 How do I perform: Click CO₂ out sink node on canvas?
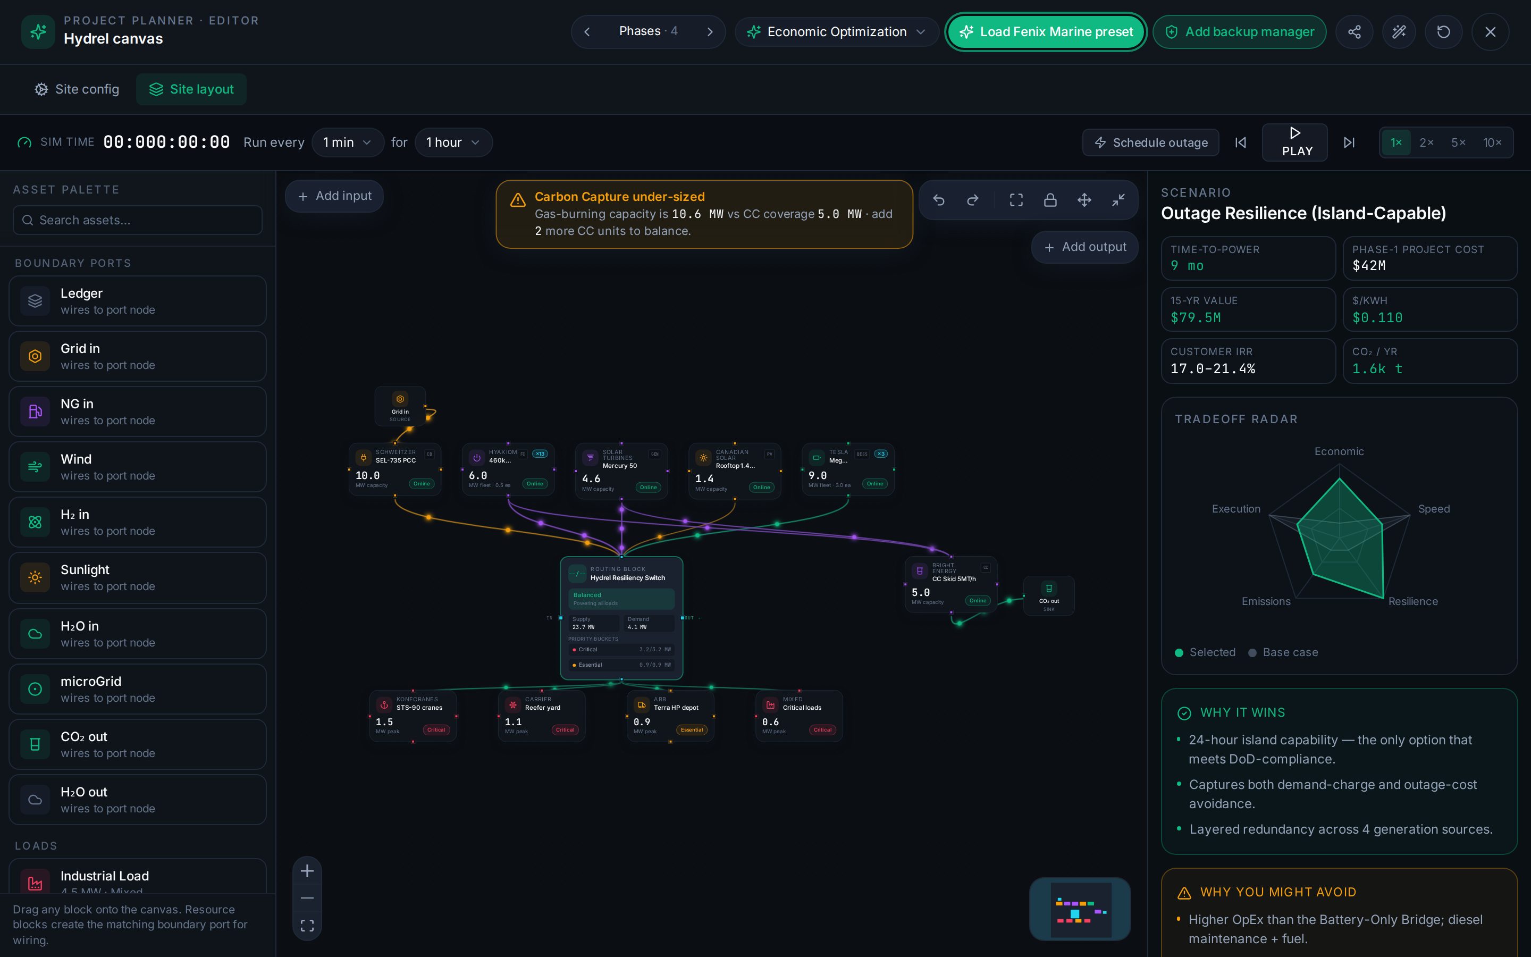pos(1048,595)
